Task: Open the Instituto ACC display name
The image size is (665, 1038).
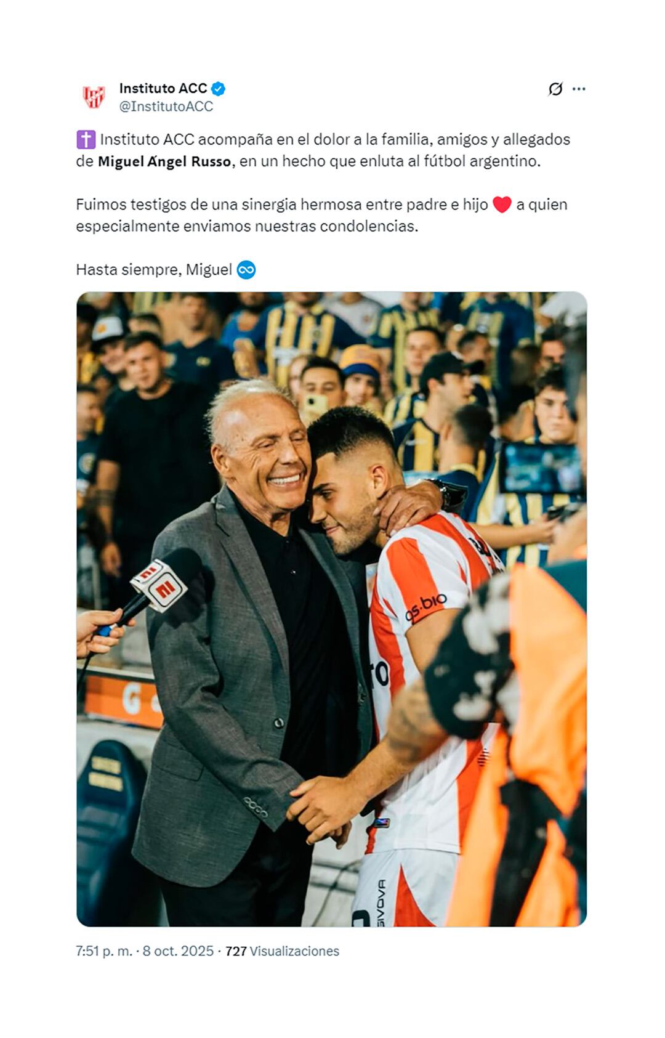Action: click(163, 89)
